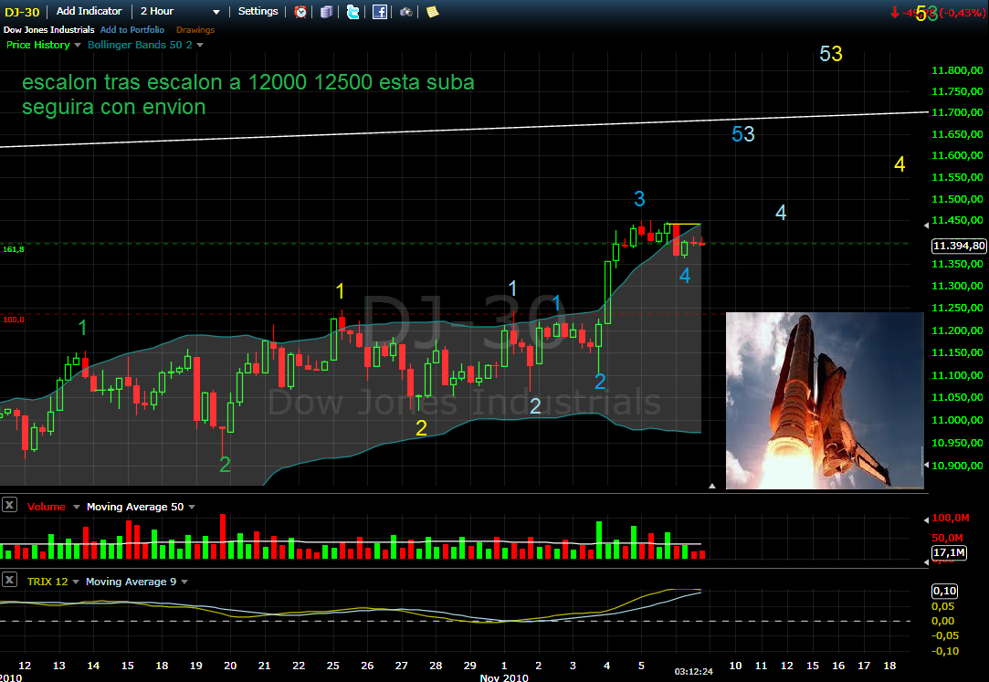Click the Dow Jones Industrials title
This screenshot has width=989, height=682.
[48, 29]
